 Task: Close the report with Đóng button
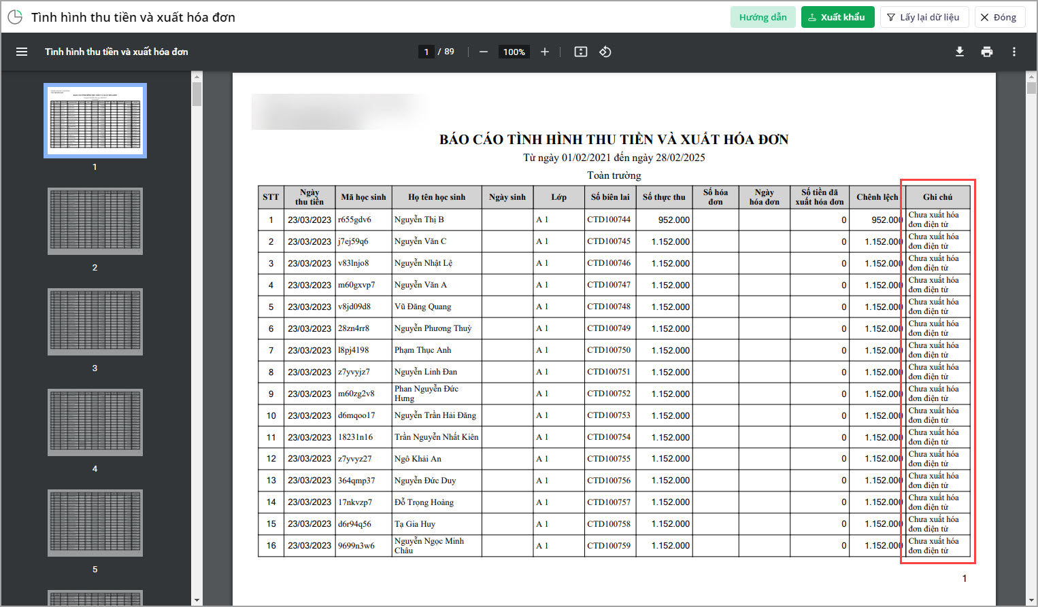click(999, 17)
